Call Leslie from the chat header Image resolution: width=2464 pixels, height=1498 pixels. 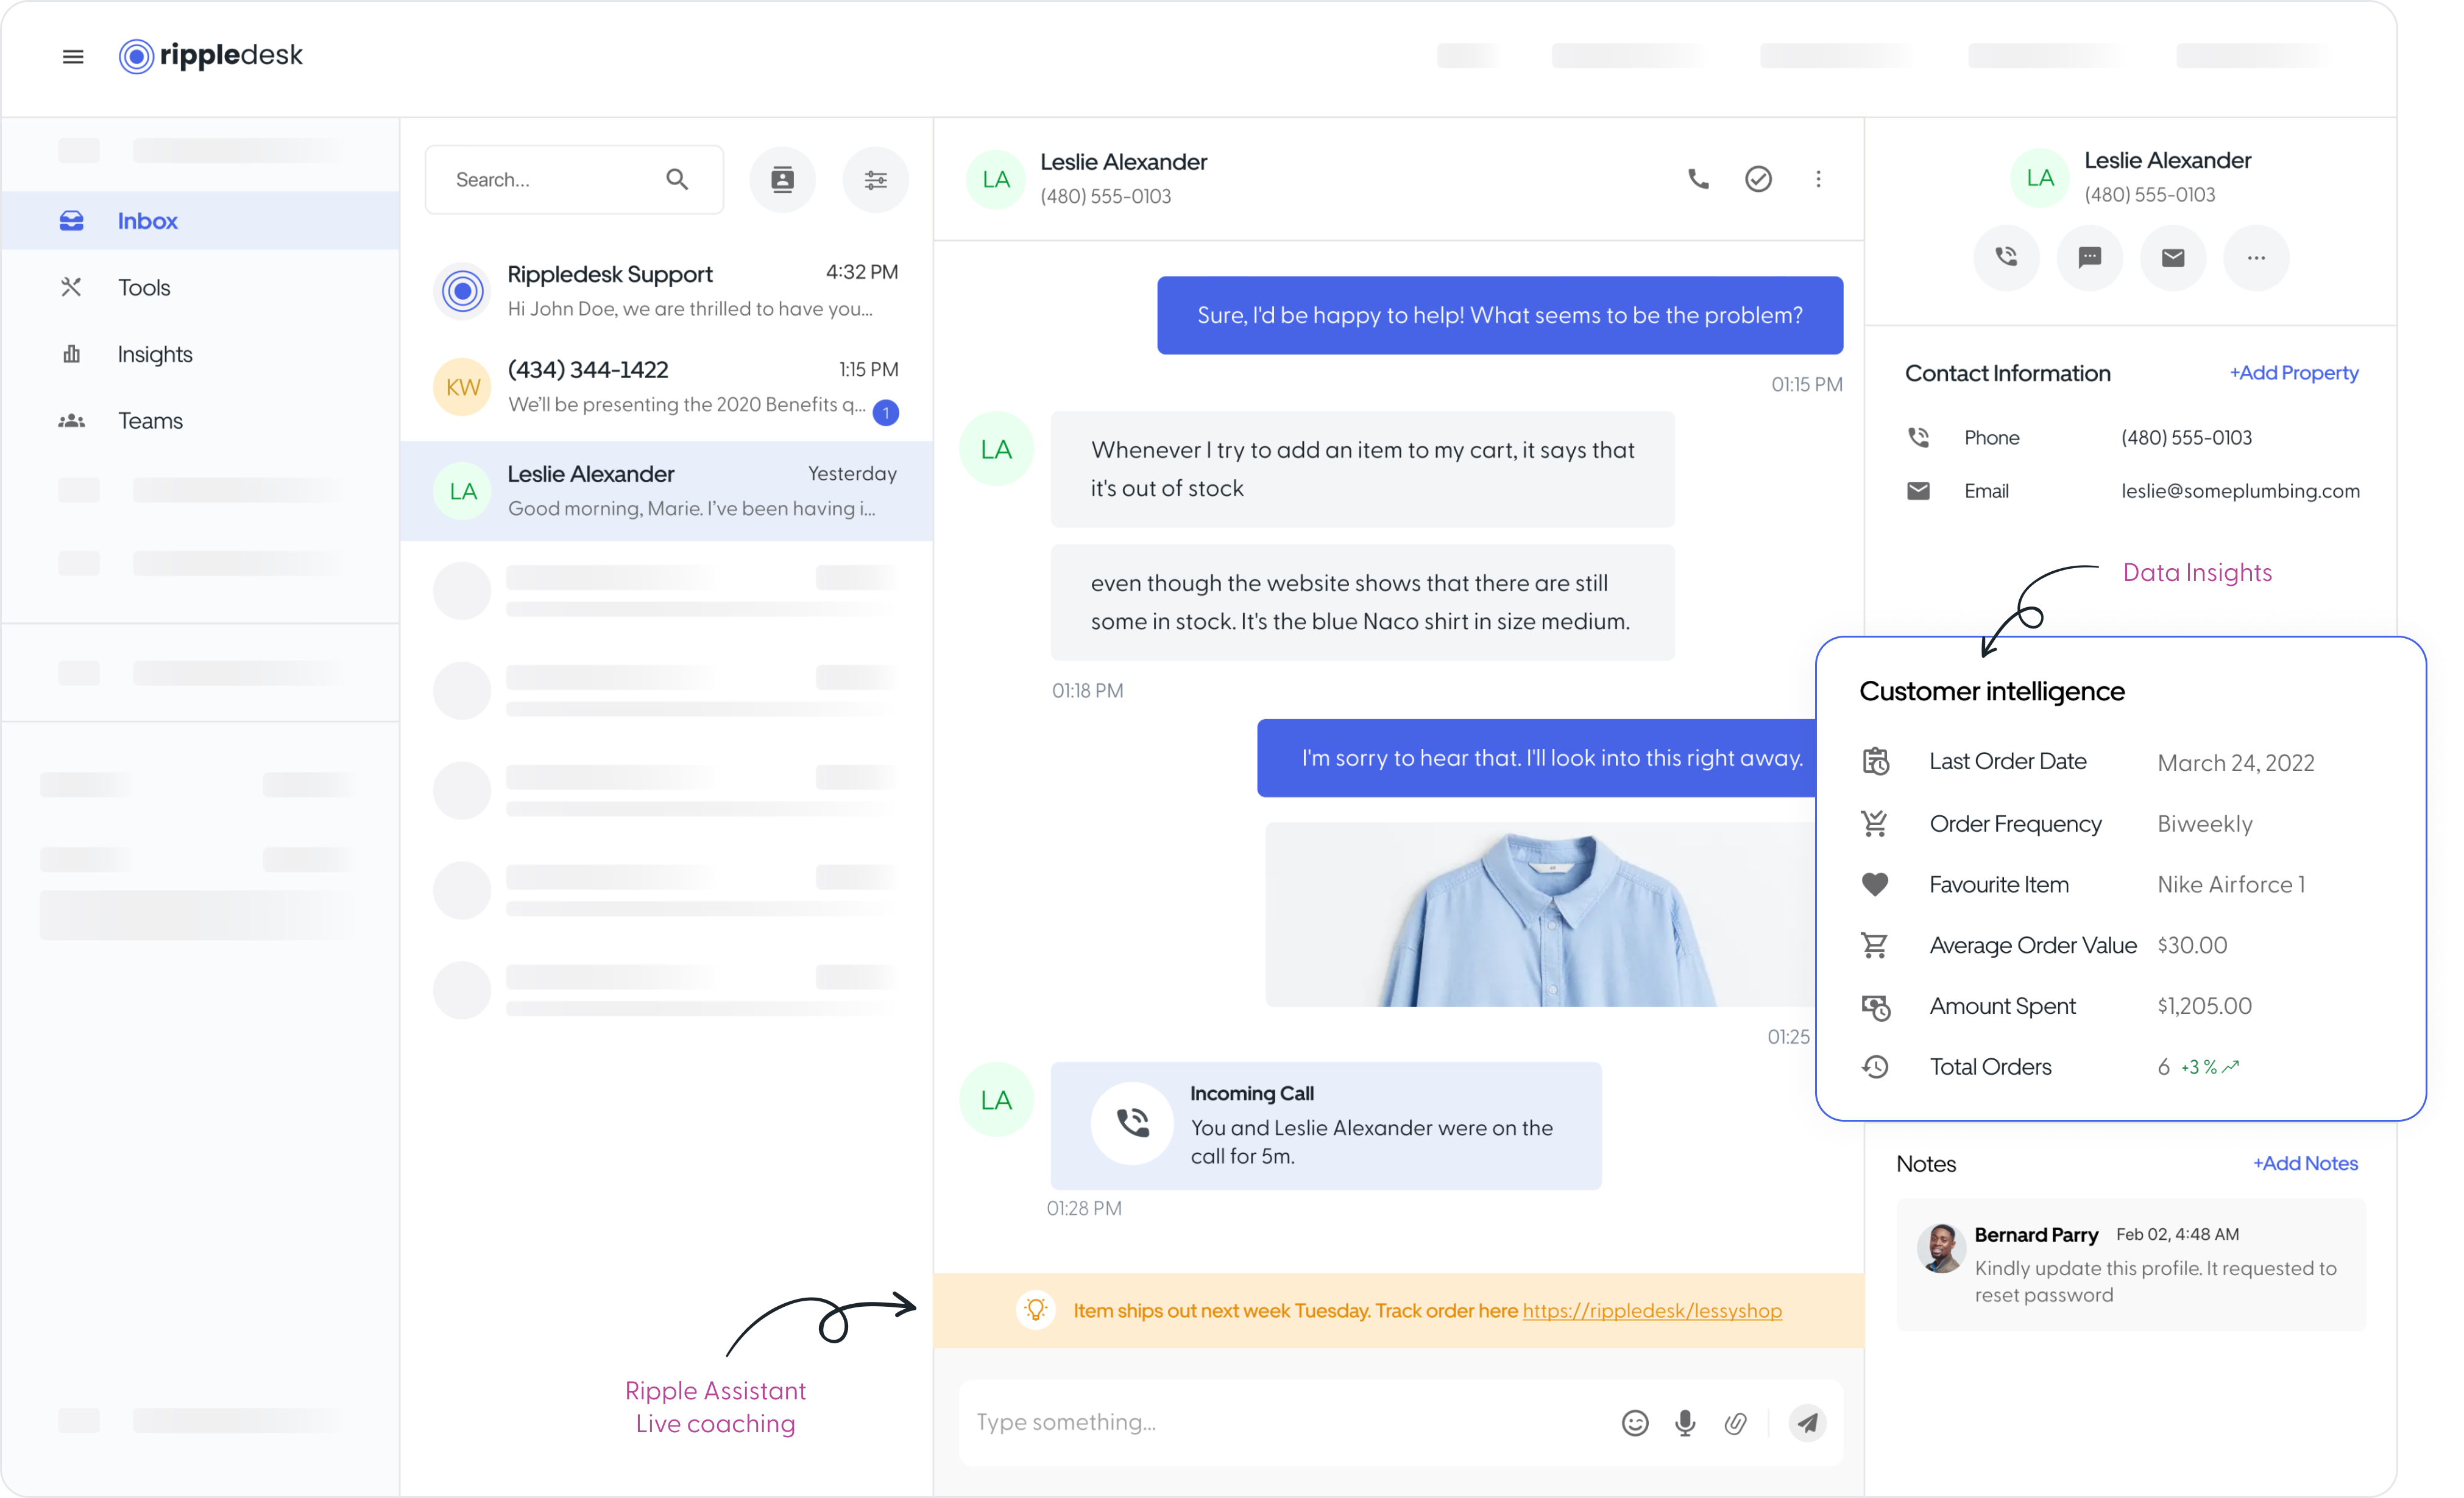(1698, 179)
